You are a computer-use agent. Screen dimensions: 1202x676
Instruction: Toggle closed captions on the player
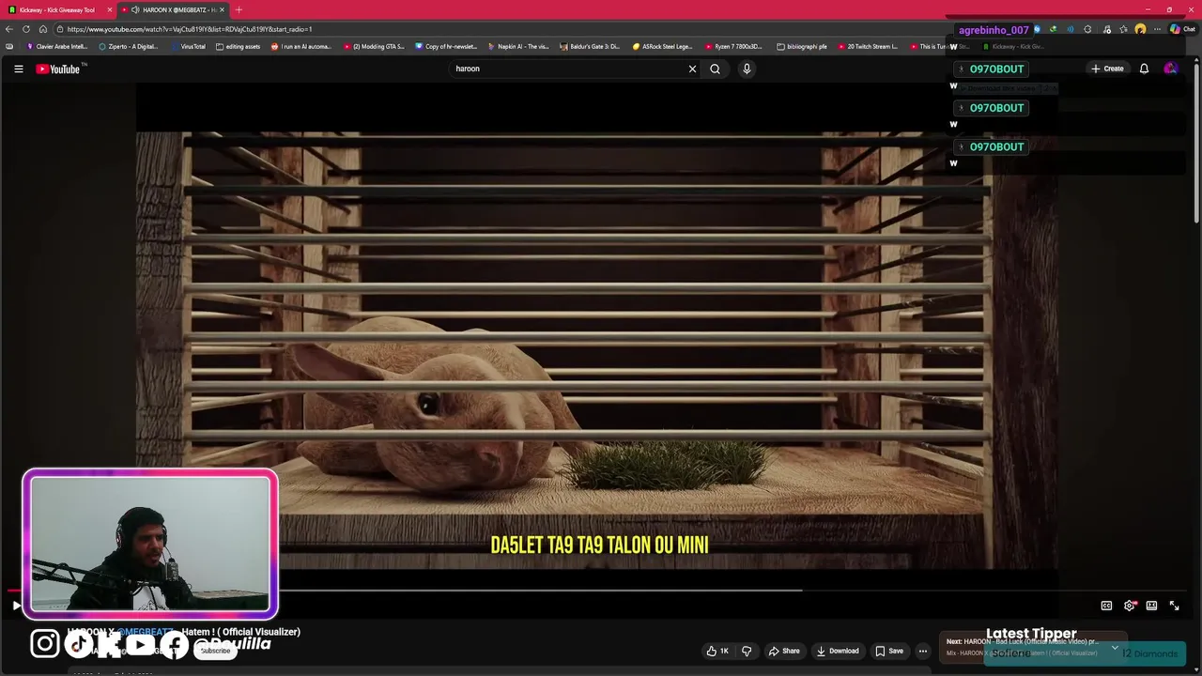pyautogui.click(x=1106, y=606)
